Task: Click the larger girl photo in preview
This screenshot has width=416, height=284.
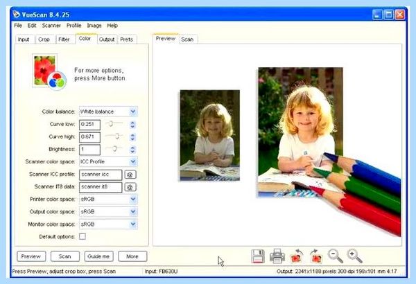Action: (301, 132)
